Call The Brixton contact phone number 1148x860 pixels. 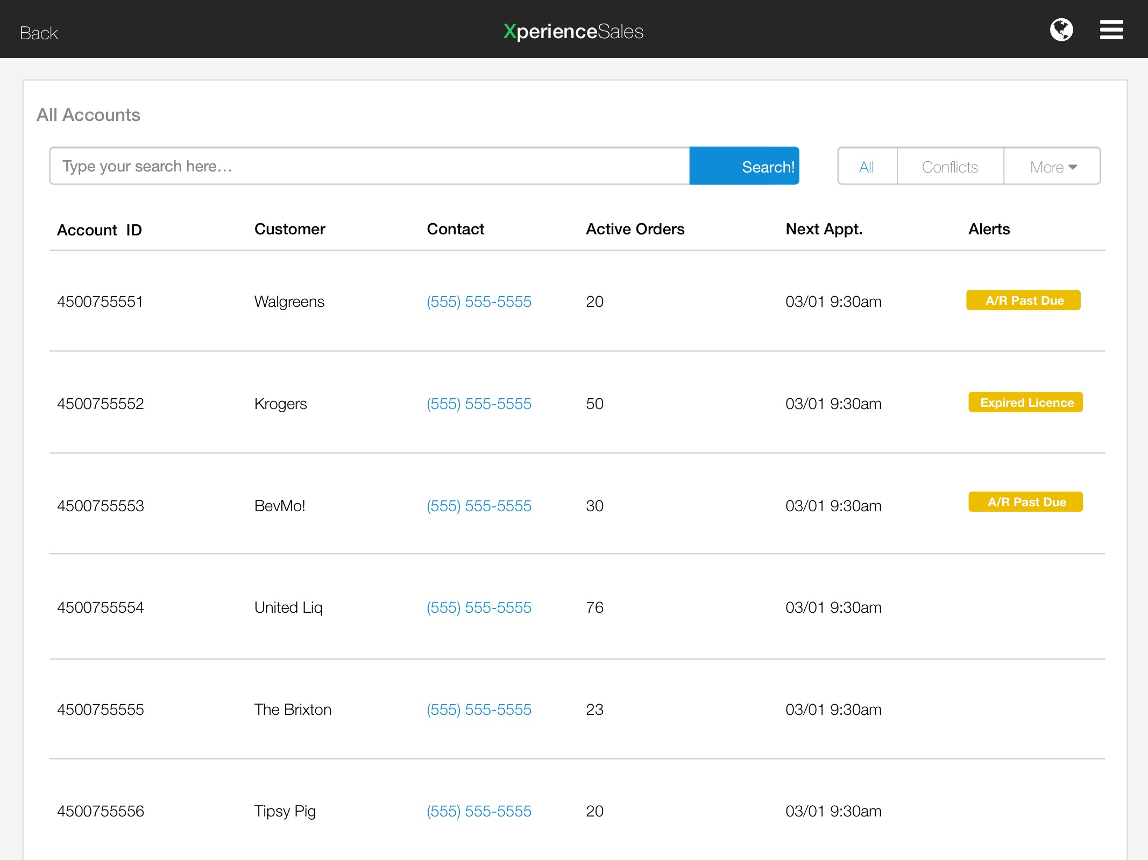[479, 709]
